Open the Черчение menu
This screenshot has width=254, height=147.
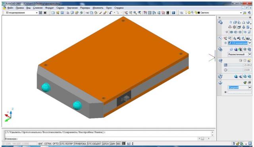[x=72, y=8]
